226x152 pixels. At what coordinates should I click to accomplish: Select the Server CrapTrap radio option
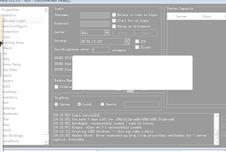[x=56, y=105]
